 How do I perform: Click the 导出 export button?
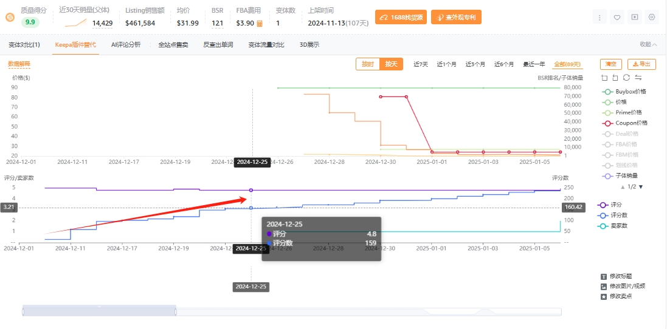click(641, 64)
